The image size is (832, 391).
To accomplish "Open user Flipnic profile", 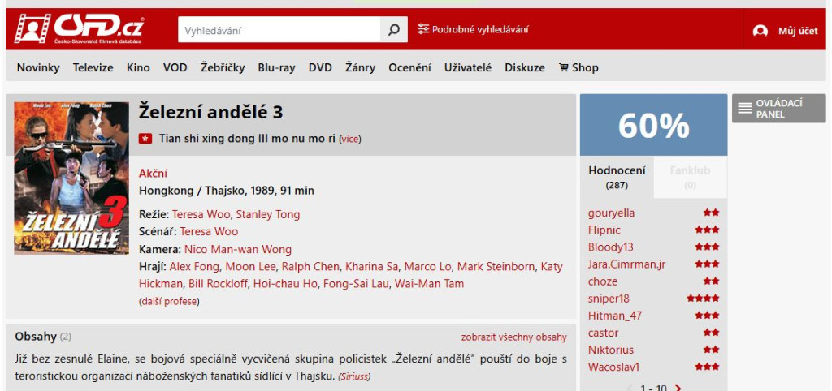I will click(604, 230).
